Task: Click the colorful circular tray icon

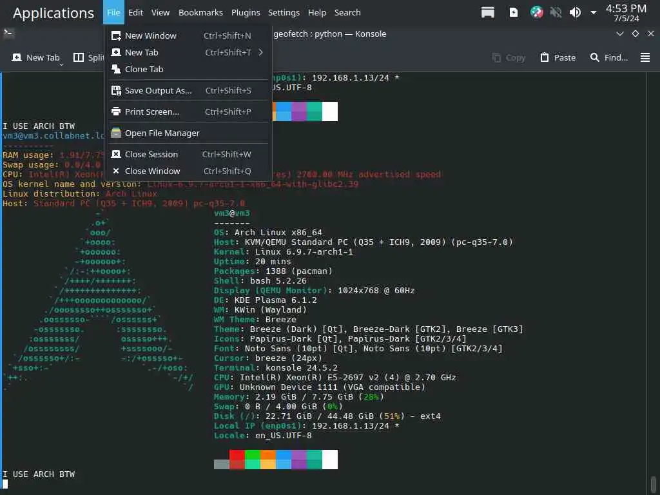Action: [x=536, y=13]
